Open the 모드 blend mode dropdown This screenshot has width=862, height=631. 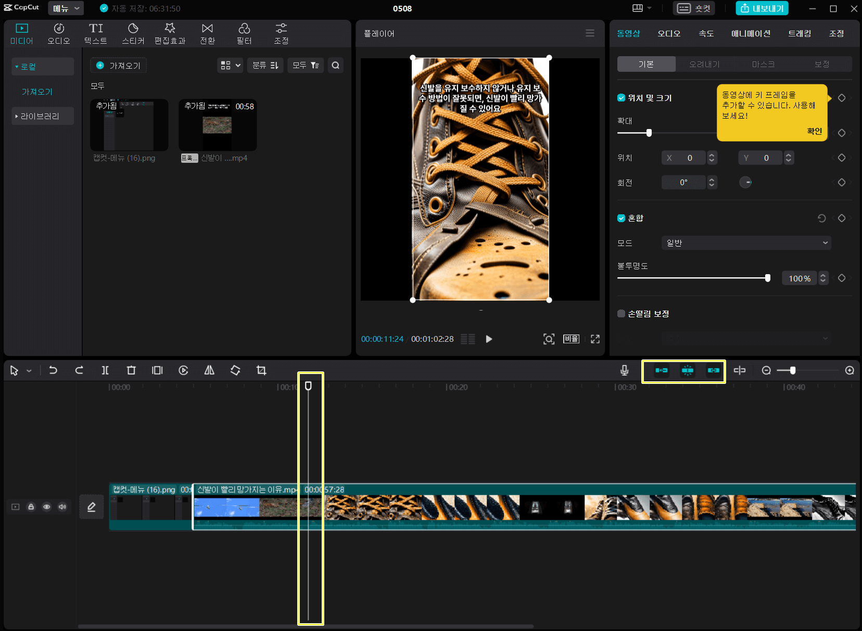[746, 243]
